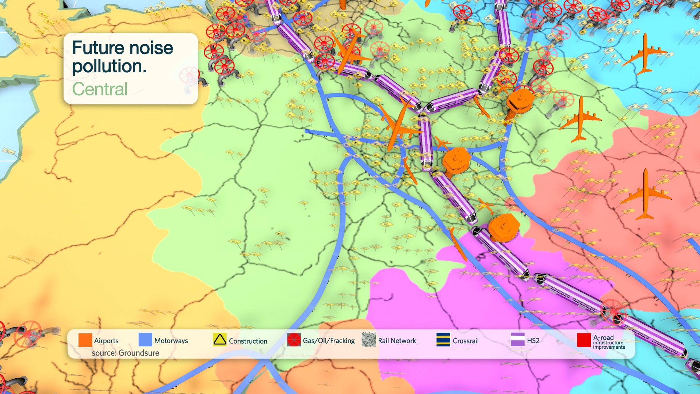Click the "Crossrail" legend label
The image size is (700, 394).
466,341
